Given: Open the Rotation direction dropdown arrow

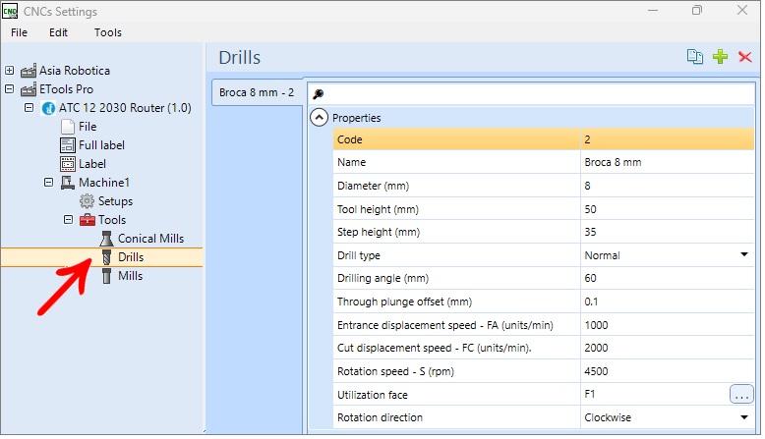Looking at the screenshot, I should tap(744, 417).
